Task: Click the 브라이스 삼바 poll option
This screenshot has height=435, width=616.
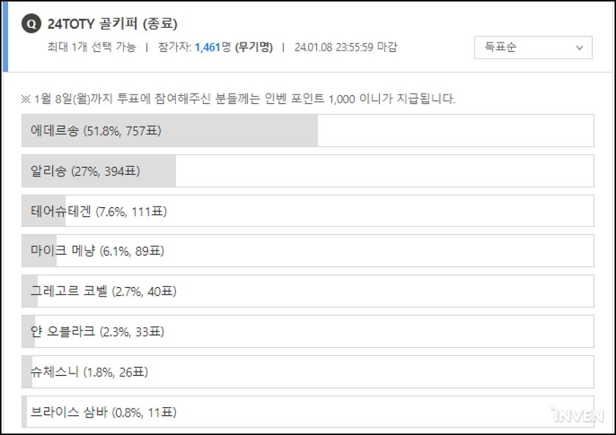Action: [103, 412]
